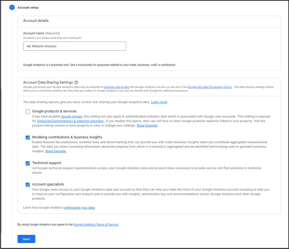The width and height of the screenshot is (289, 249).
Task: Enable the Google products & services checkbox
Action: (28, 112)
